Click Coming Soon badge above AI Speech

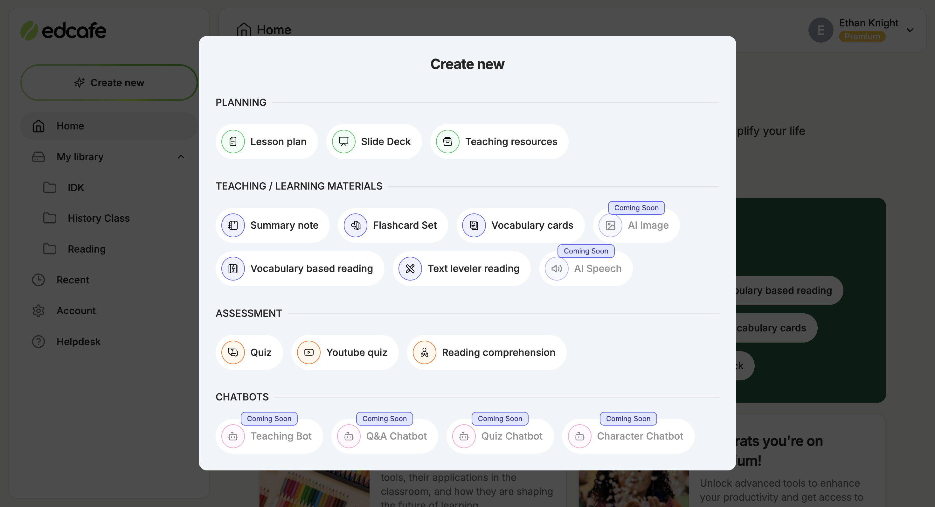pyautogui.click(x=586, y=251)
